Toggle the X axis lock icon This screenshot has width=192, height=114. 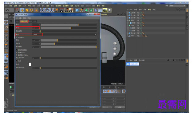coord(42,10)
